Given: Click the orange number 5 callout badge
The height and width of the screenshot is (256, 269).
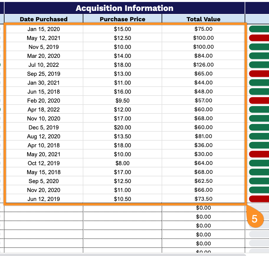Looking at the screenshot, I should pos(254,219).
